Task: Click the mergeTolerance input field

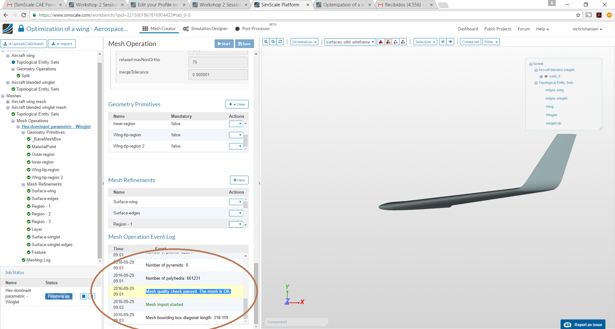Action: click(x=218, y=75)
